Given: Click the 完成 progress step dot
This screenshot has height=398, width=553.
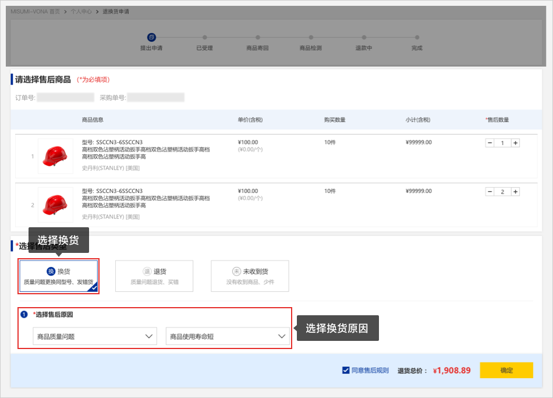Looking at the screenshot, I should 417,38.
